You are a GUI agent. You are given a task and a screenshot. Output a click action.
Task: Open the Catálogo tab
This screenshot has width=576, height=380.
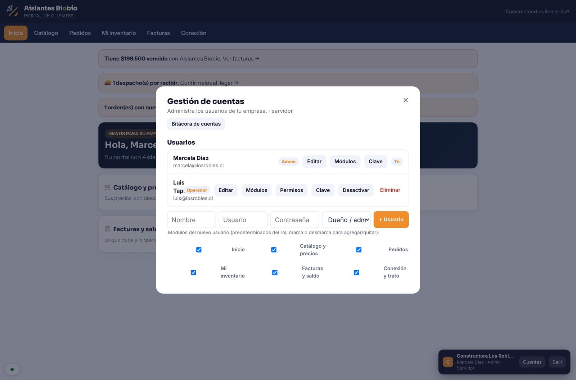(46, 33)
